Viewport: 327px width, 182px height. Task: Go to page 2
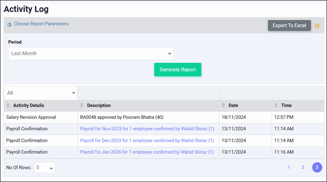click(x=303, y=167)
